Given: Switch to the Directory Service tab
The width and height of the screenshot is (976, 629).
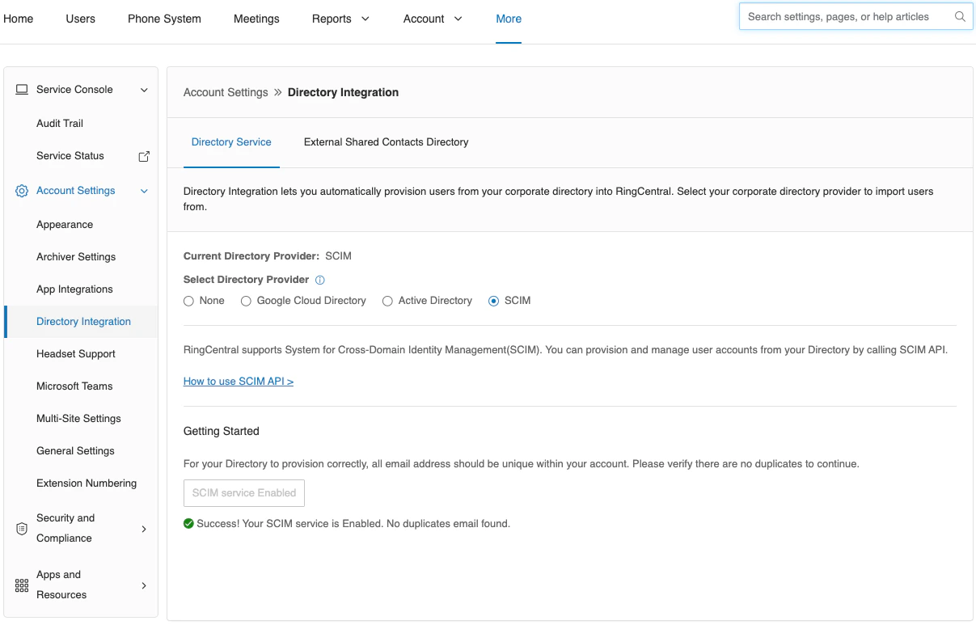Looking at the screenshot, I should point(231,142).
